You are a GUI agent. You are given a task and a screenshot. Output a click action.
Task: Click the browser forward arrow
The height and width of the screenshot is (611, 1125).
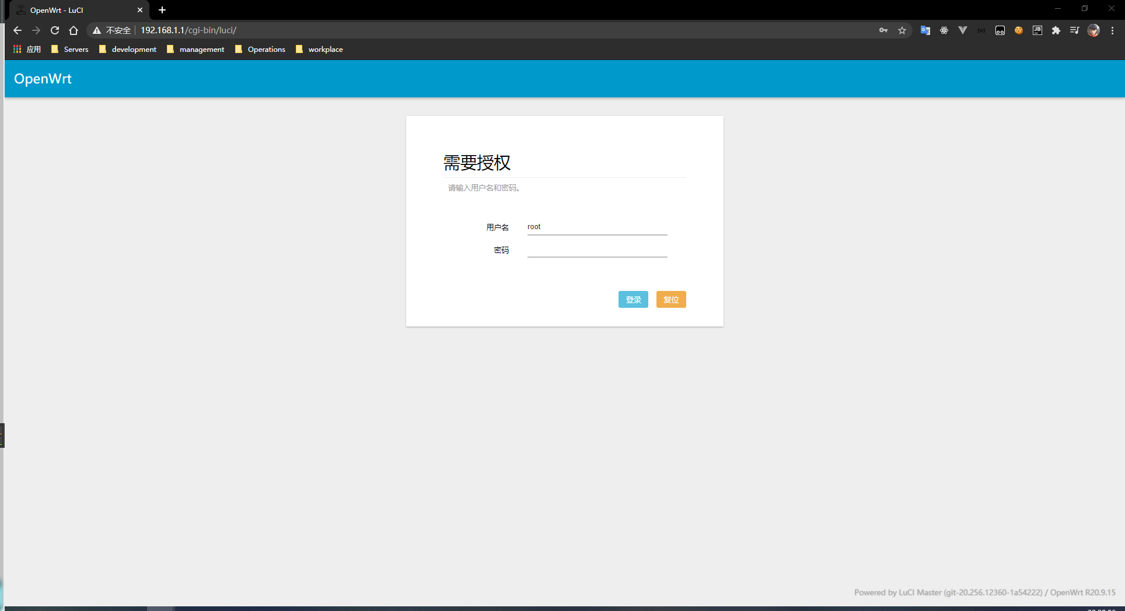[x=36, y=30]
